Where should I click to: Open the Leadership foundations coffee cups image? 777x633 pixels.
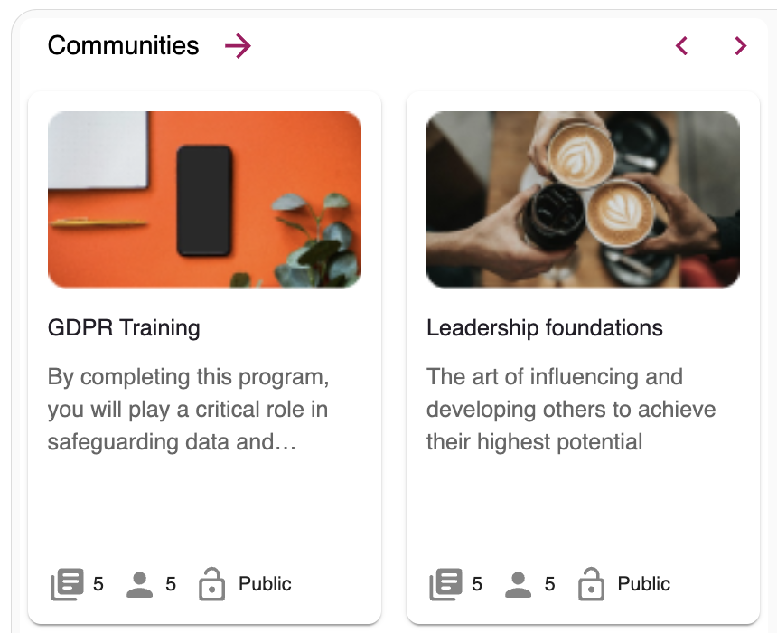pos(583,200)
